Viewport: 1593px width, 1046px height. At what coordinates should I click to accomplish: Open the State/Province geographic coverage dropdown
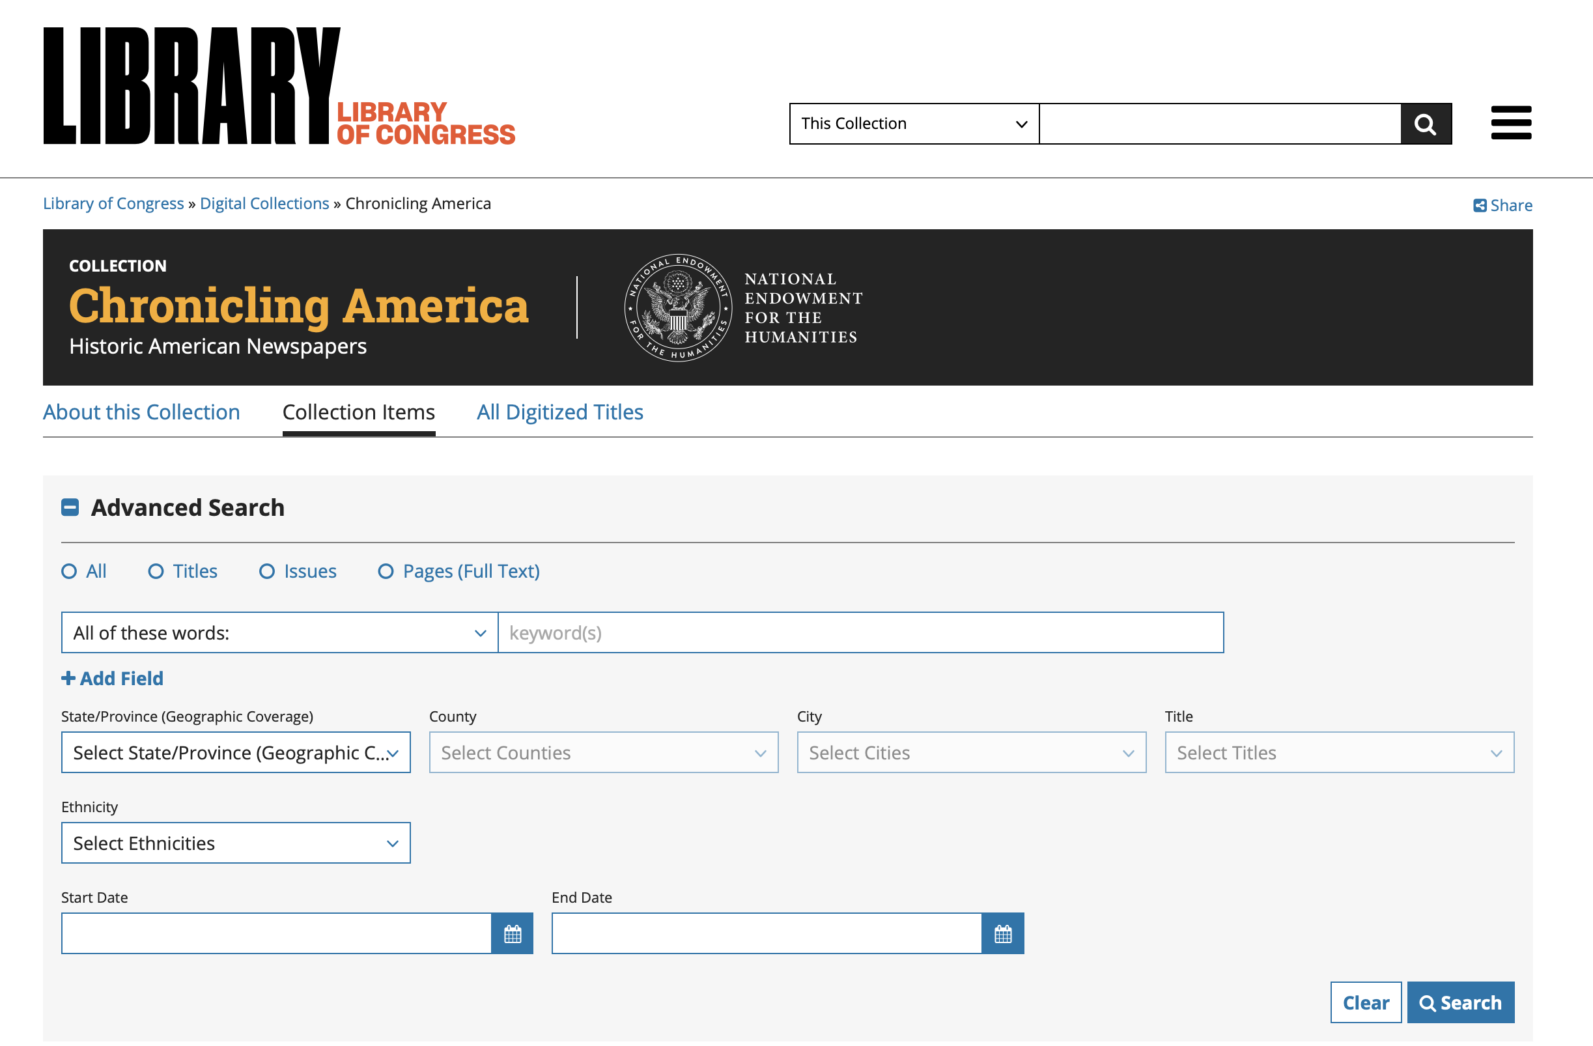coord(236,752)
